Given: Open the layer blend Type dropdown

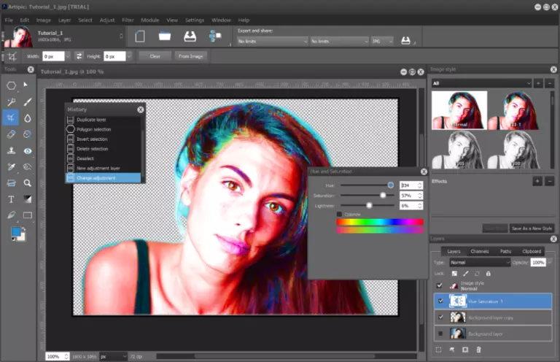Looking at the screenshot, I should [481, 262].
